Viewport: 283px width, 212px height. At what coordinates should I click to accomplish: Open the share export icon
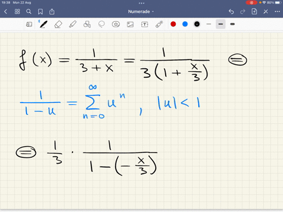(x=52, y=12)
